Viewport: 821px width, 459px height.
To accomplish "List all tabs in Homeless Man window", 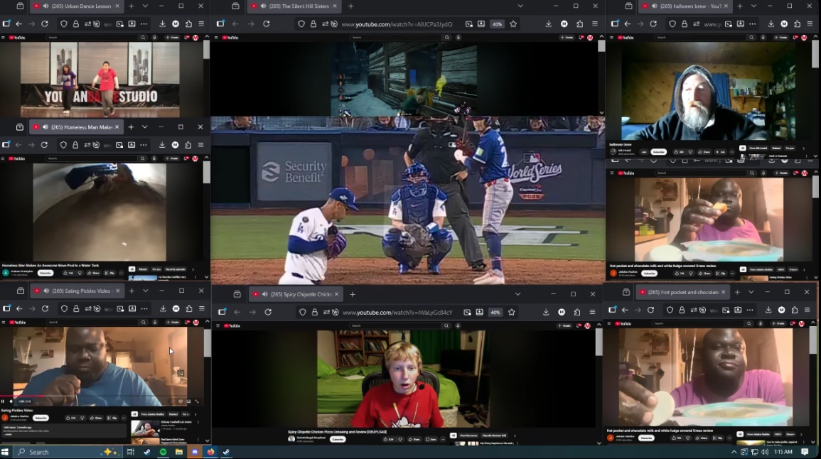I will point(144,127).
